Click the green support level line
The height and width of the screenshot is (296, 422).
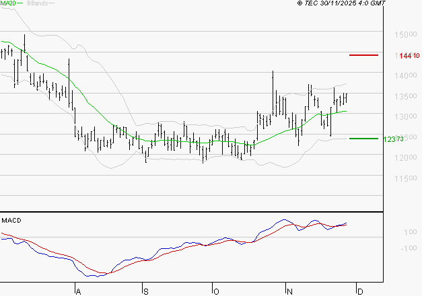[363, 139]
